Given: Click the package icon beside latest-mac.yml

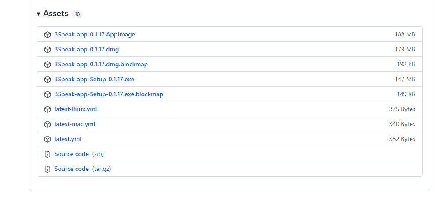Looking at the screenshot, I should [x=48, y=124].
